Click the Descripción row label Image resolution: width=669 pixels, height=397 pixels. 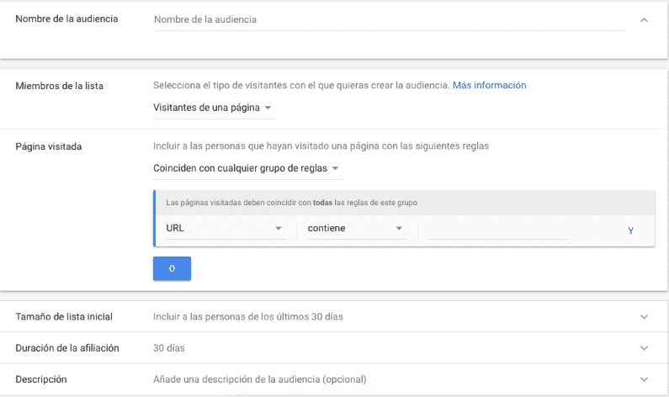coord(41,379)
